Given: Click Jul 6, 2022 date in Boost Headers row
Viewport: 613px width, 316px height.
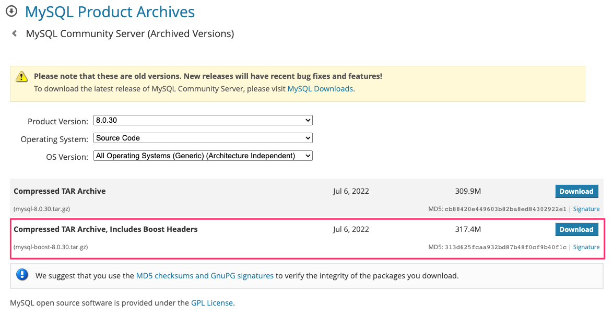Looking at the screenshot, I should coord(351,230).
